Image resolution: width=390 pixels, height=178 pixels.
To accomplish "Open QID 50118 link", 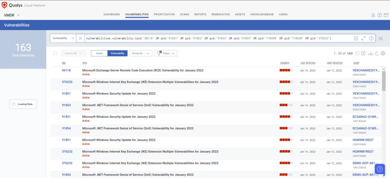I will [66, 70].
